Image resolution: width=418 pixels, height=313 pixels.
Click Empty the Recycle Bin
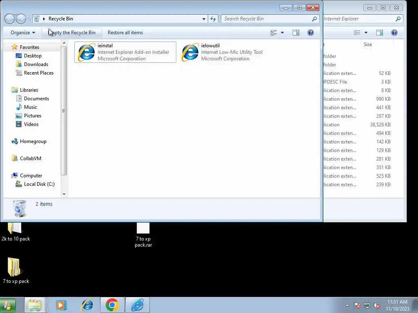(x=72, y=33)
